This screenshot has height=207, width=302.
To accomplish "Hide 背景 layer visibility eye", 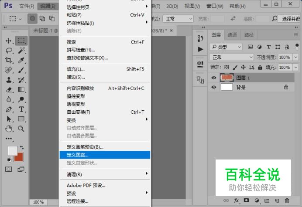I will click(213, 87).
